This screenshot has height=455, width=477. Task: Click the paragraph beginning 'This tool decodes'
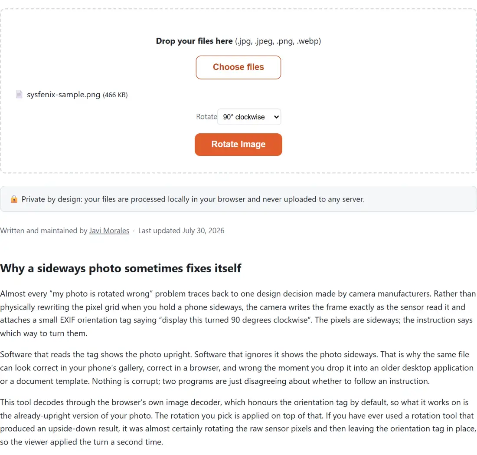point(238,422)
